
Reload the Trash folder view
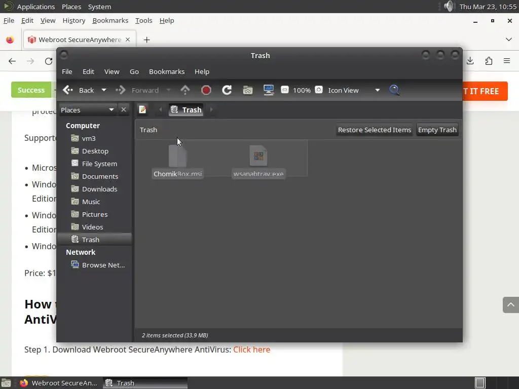coord(227,90)
